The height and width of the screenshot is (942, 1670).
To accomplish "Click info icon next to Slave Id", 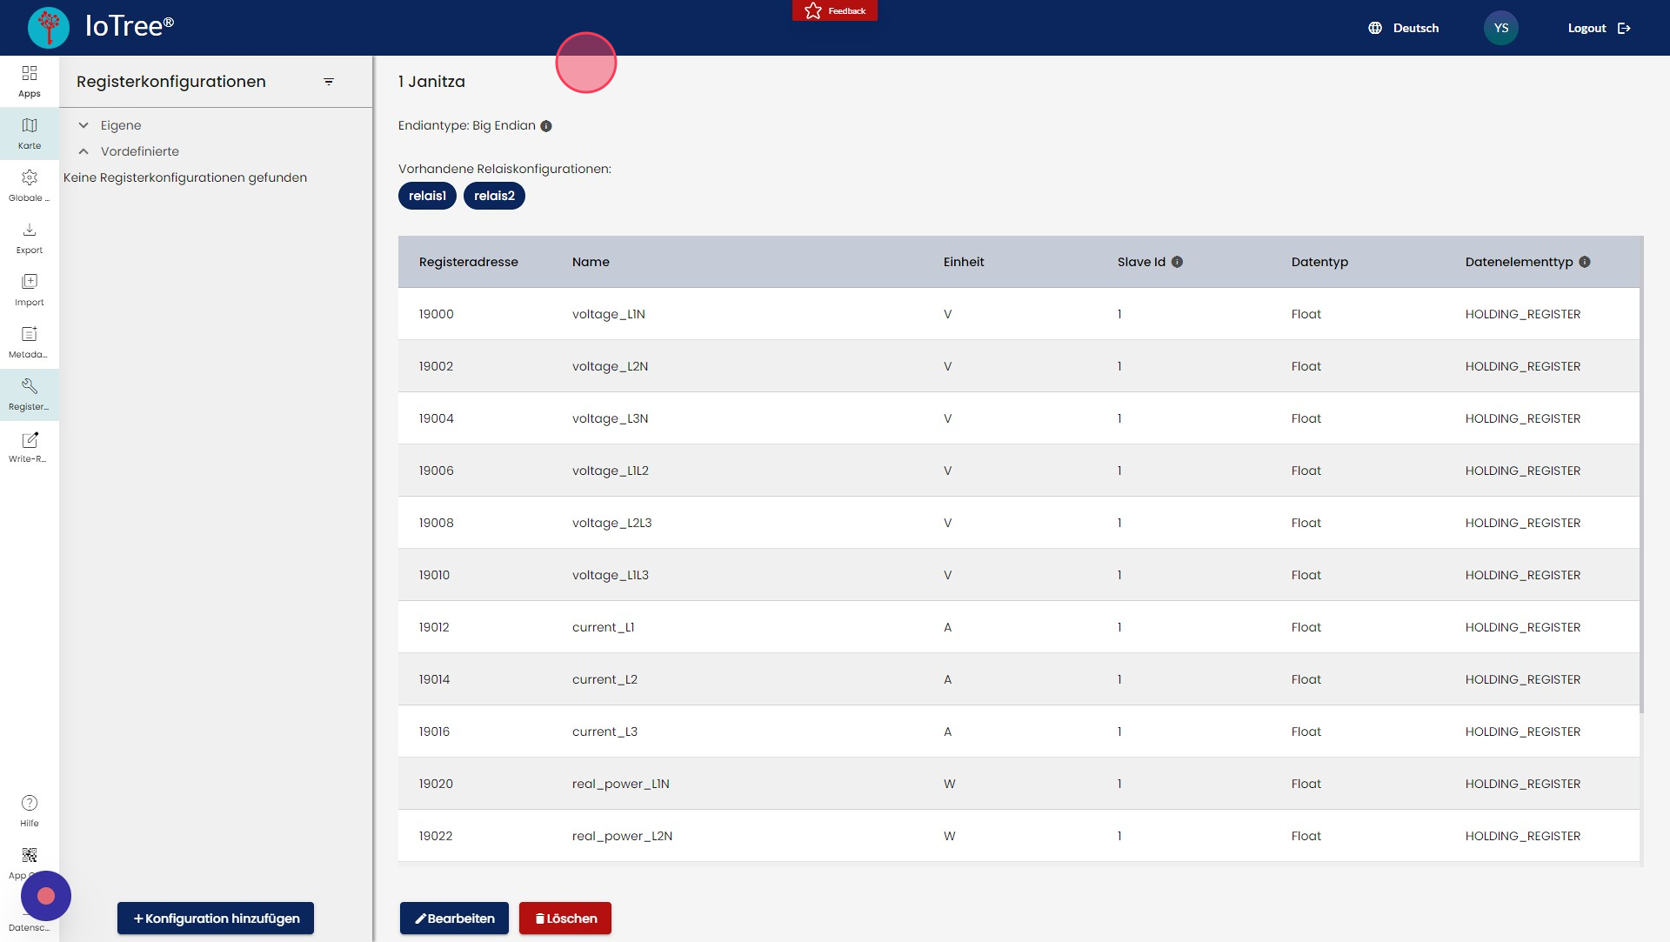I will click(1177, 262).
